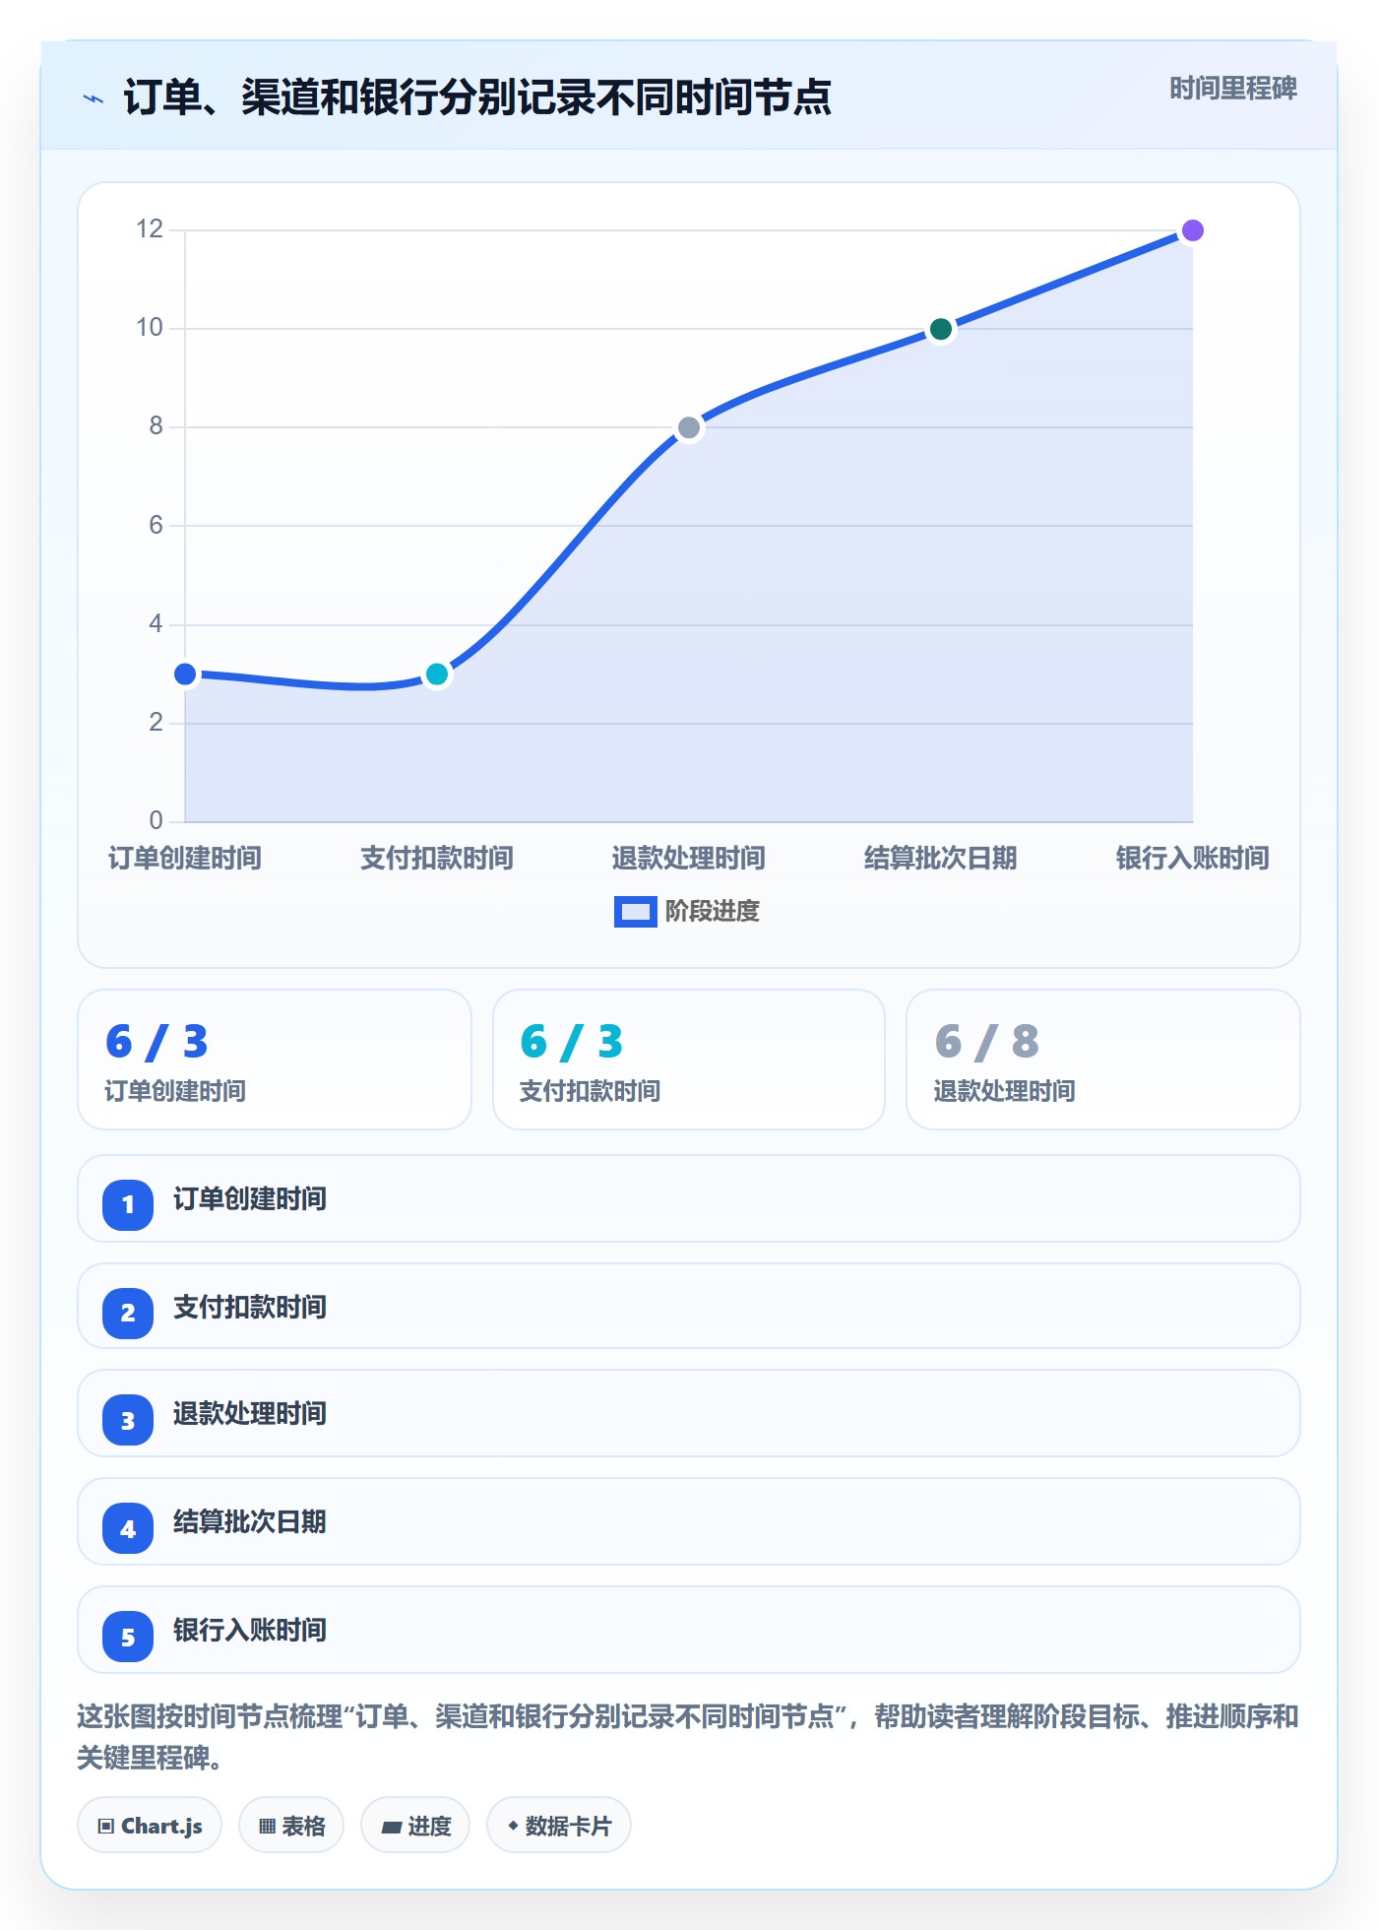The width and height of the screenshot is (1378, 1930).
Task: Click the x-axis label 银行入账时间
Action: pos(1193,859)
